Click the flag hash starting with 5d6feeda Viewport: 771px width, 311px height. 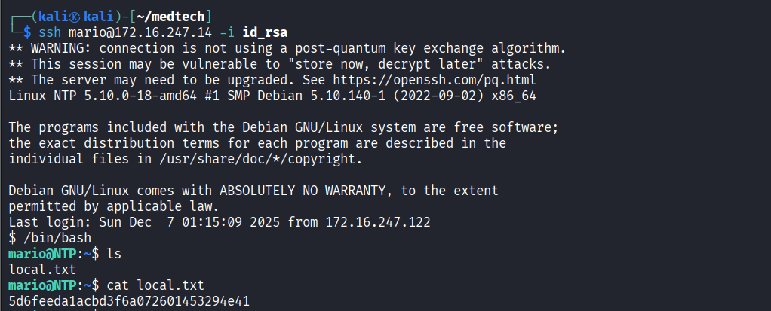[129, 301]
